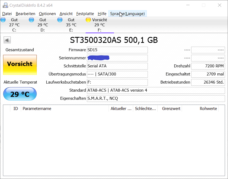Click the Laufwerksbuchstaben field showing F:
This screenshot has width=228, height=179.
[x=117, y=82]
